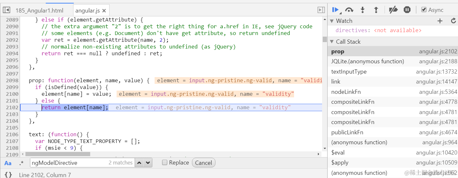The image size is (458, 178).
Task: Collapse the debugger sidebar pane
Action: (321, 10)
